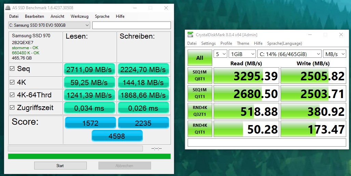Open the Hilfe menu in CrystalDiskMark

pyautogui.click(x=258, y=43)
